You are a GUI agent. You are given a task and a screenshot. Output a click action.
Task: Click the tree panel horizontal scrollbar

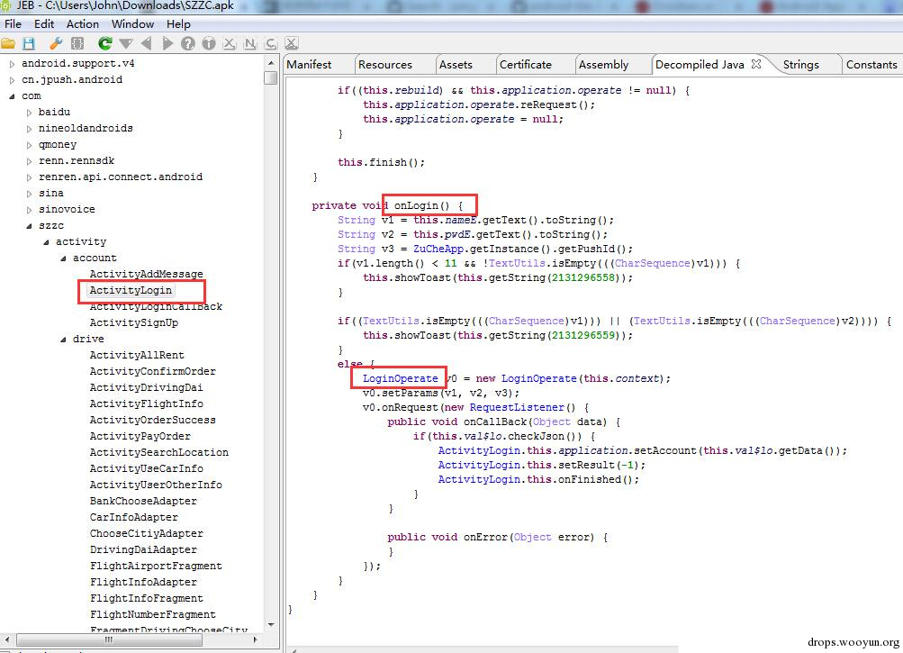pyautogui.click(x=109, y=639)
